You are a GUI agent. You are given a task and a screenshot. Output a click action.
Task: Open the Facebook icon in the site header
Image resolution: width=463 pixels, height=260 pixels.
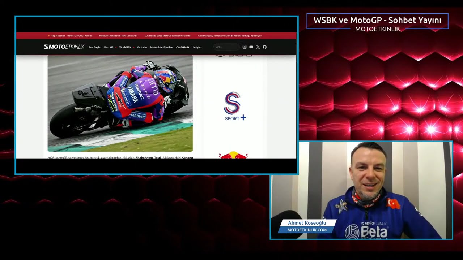click(265, 47)
